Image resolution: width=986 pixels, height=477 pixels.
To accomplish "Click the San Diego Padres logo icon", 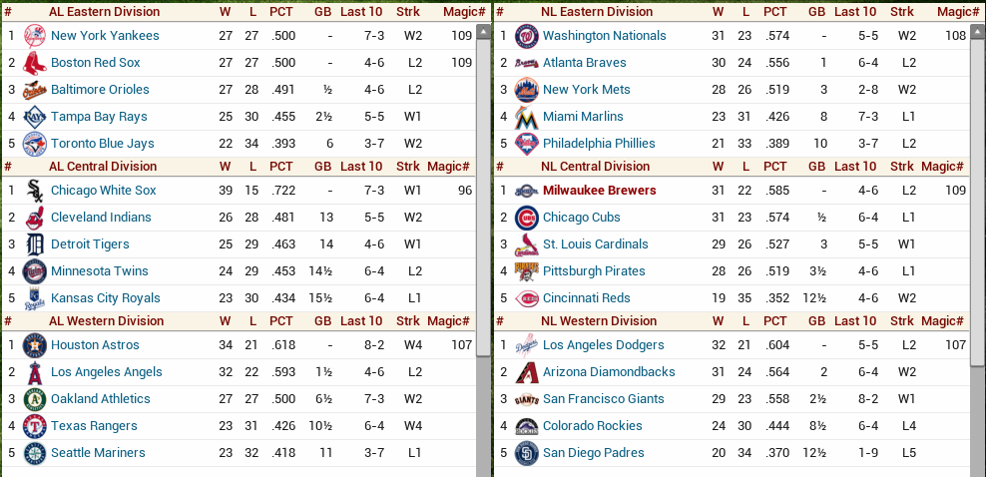I will point(526,453).
